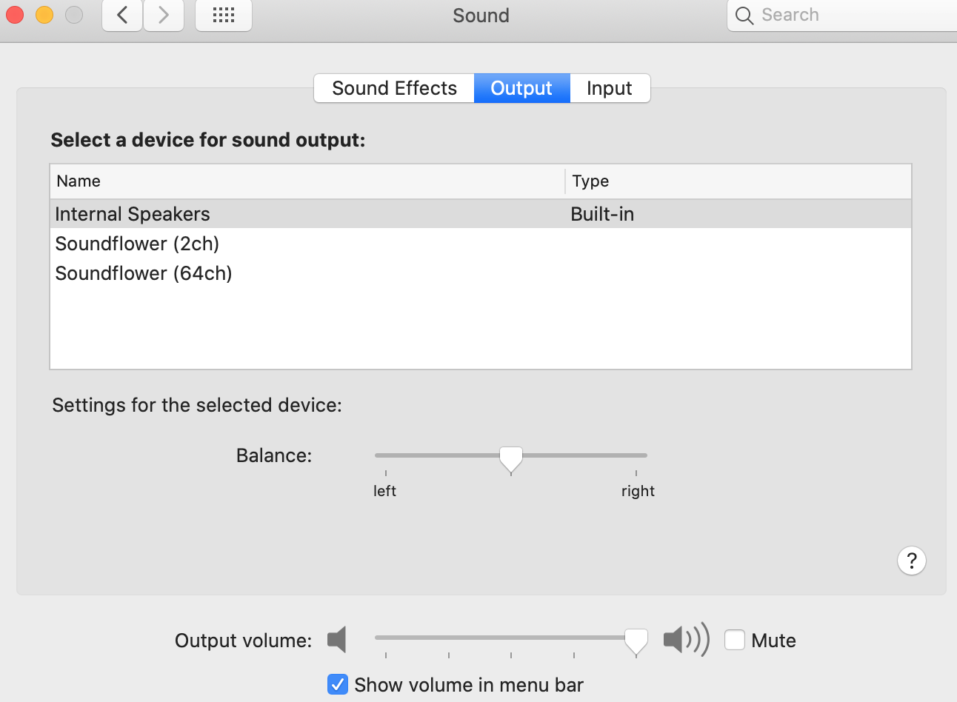
Task: Click the Output volume slider thumb
Action: click(x=636, y=640)
